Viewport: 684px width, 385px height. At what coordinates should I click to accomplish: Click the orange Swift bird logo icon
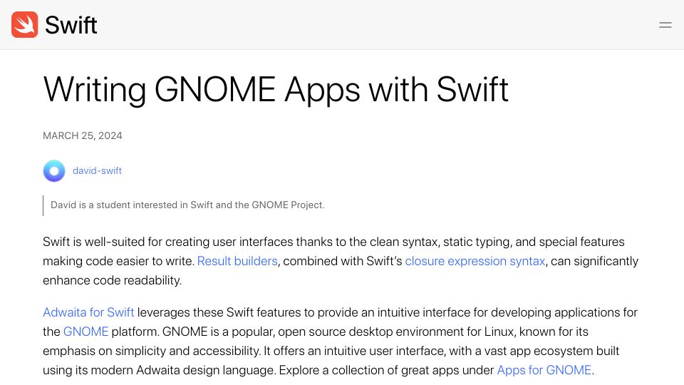[x=24, y=24]
